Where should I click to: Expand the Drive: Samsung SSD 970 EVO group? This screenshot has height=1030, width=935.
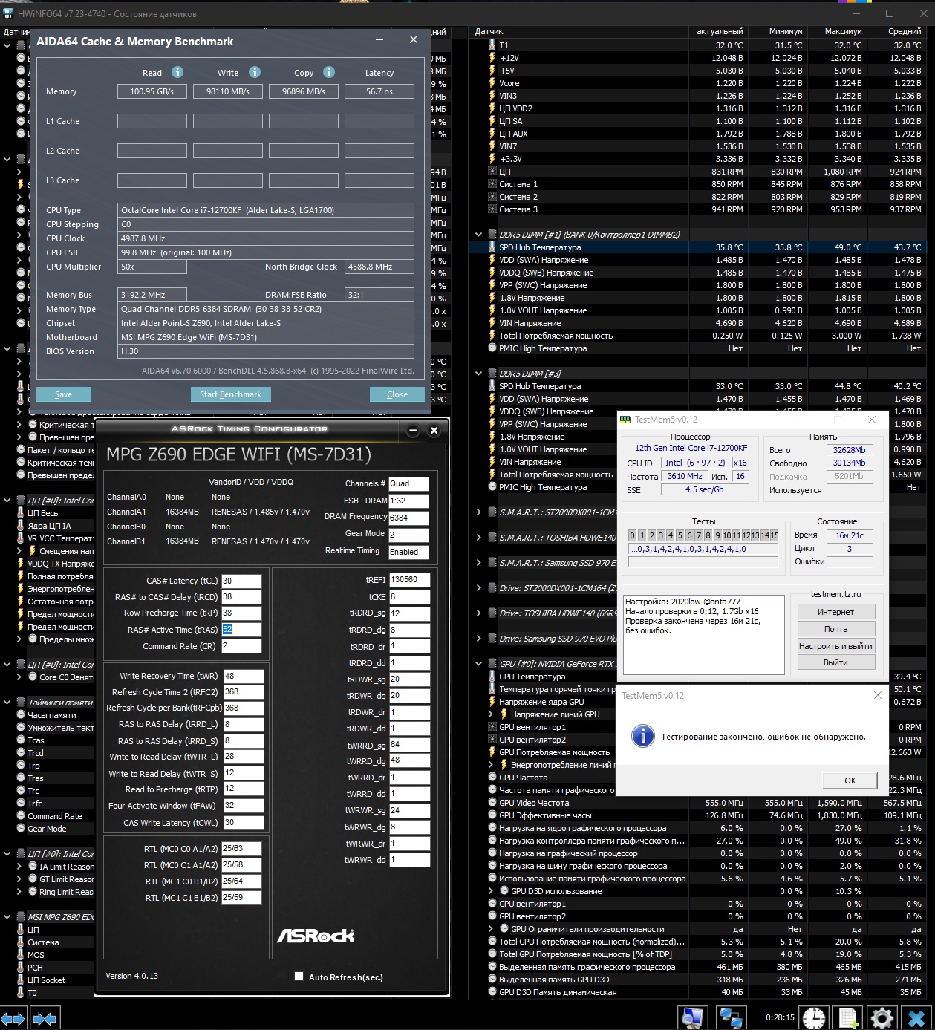479,639
